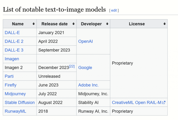
Task: Click citation reference 22
Action: [72, 66]
